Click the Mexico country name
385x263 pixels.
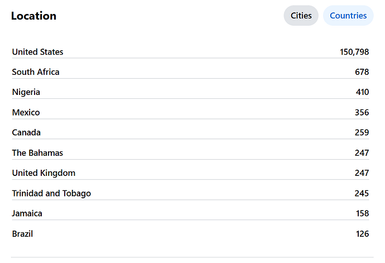click(26, 112)
